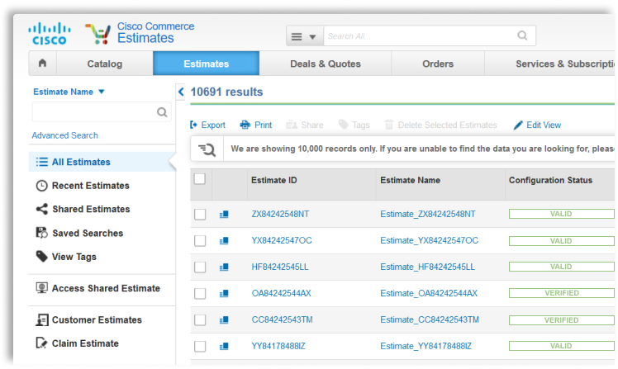This screenshot has height=369, width=618.
Task: Click the Home icon tab
Action: [x=42, y=64]
